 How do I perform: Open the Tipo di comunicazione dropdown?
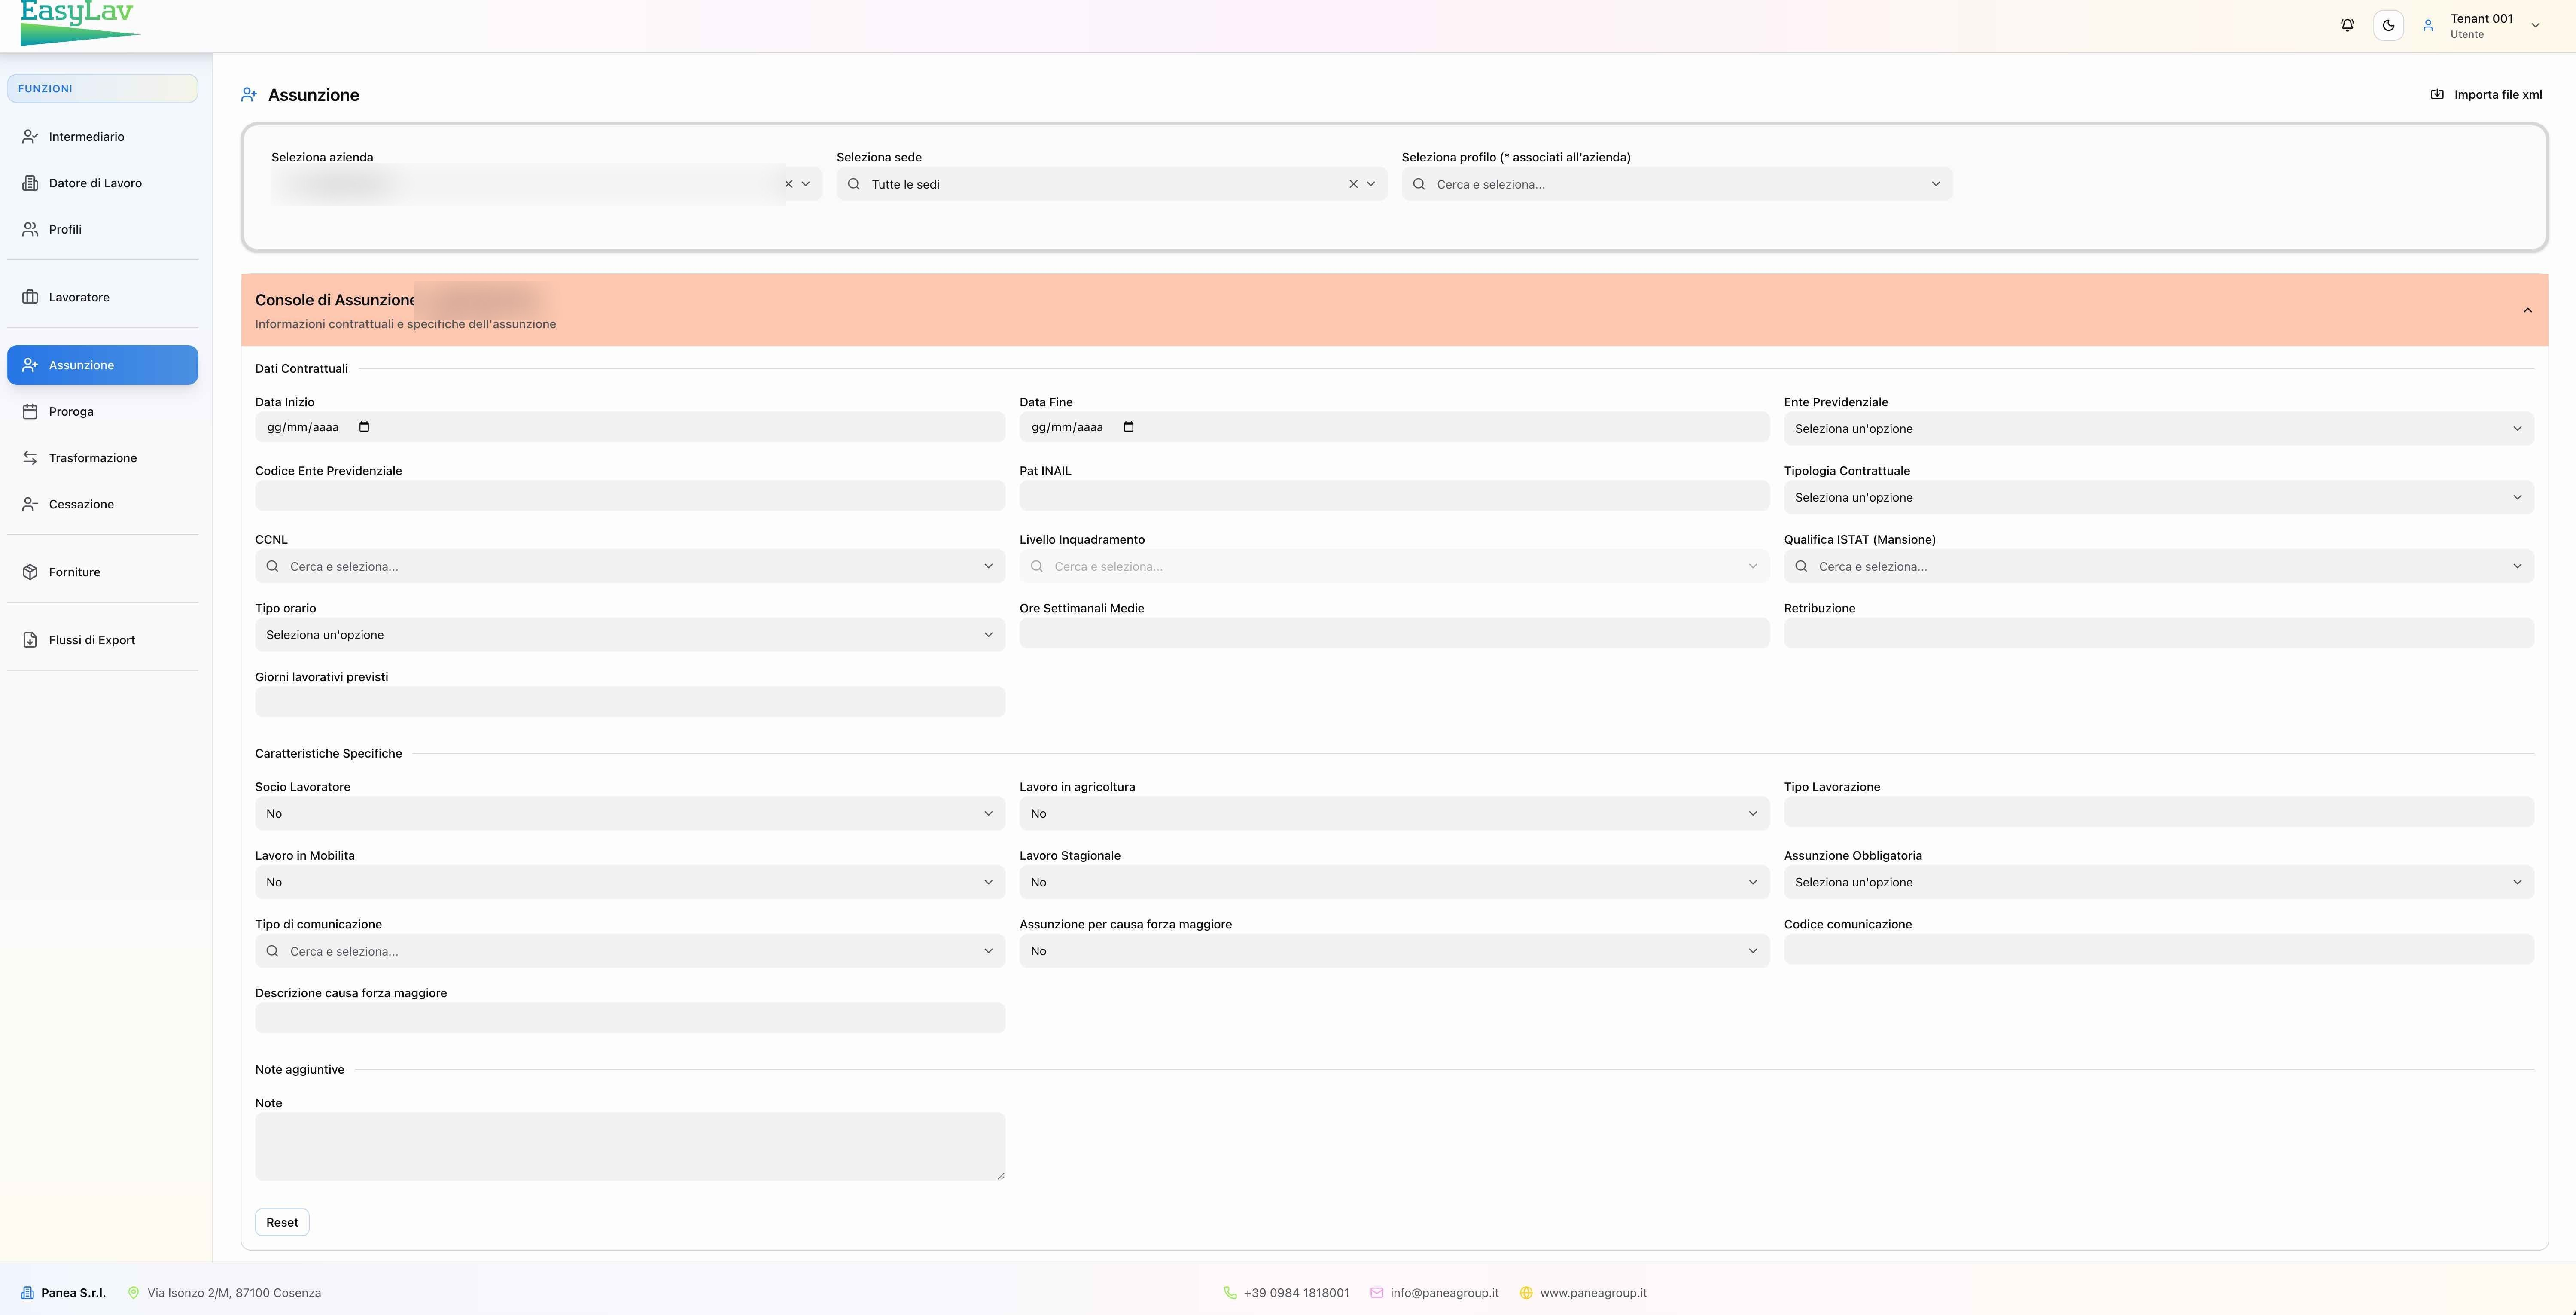pos(630,951)
